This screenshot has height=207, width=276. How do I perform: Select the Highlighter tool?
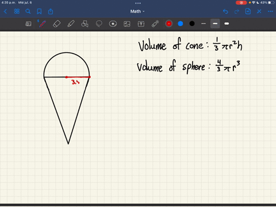[x=71, y=24]
